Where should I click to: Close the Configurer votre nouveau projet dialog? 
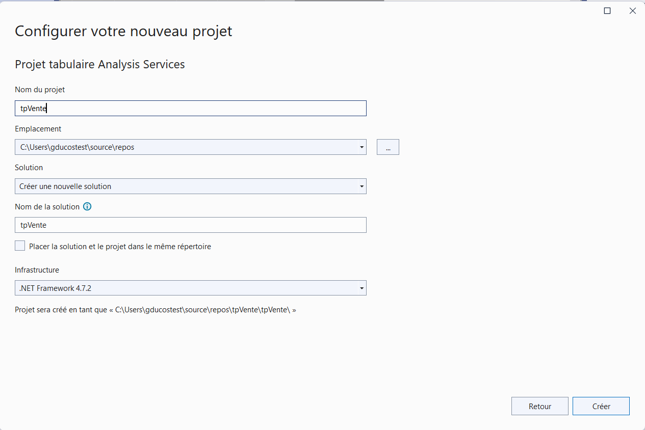pyautogui.click(x=633, y=11)
